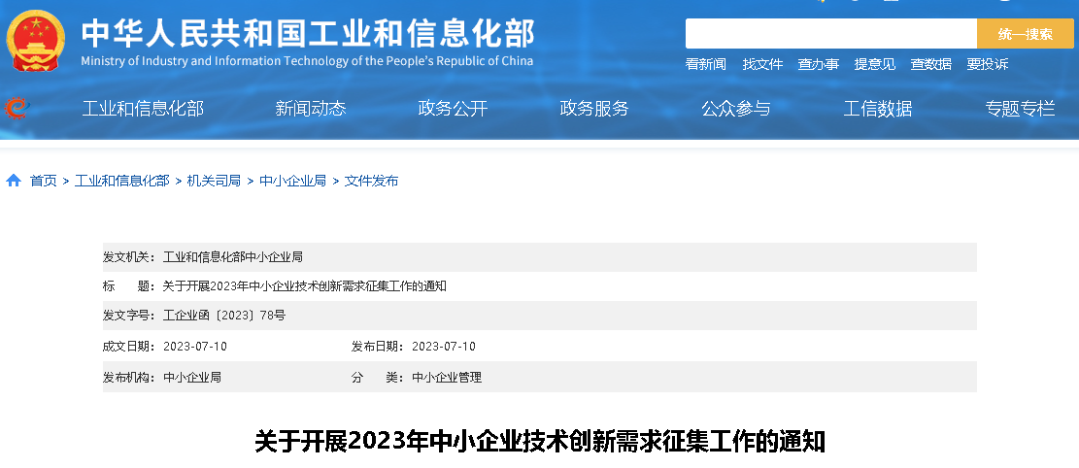Open the 工业和信息化部 navigation menu

pyautogui.click(x=143, y=109)
